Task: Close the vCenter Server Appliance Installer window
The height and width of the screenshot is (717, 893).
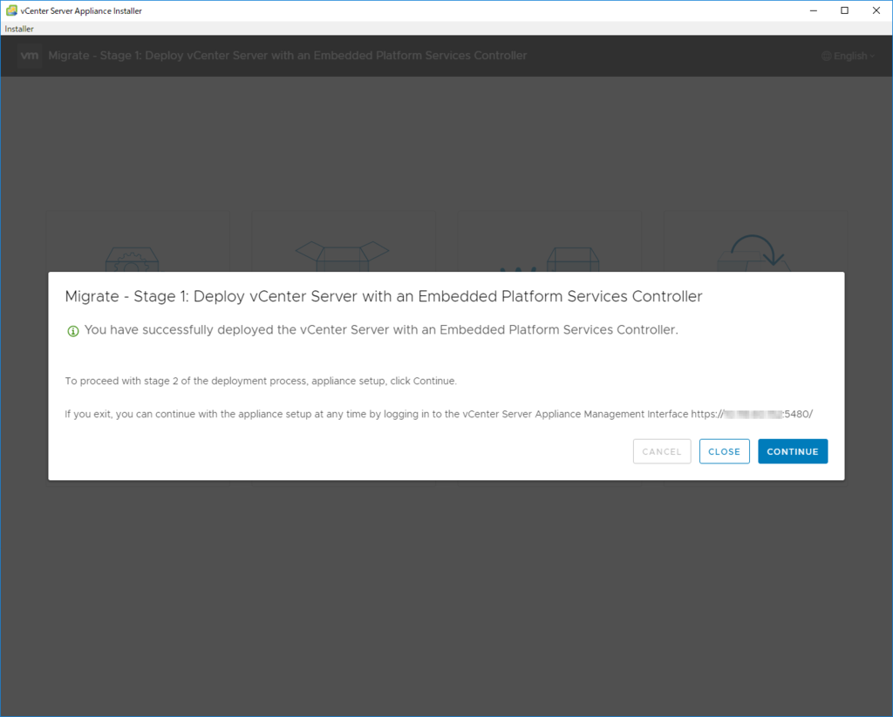Action: pos(876,10)
